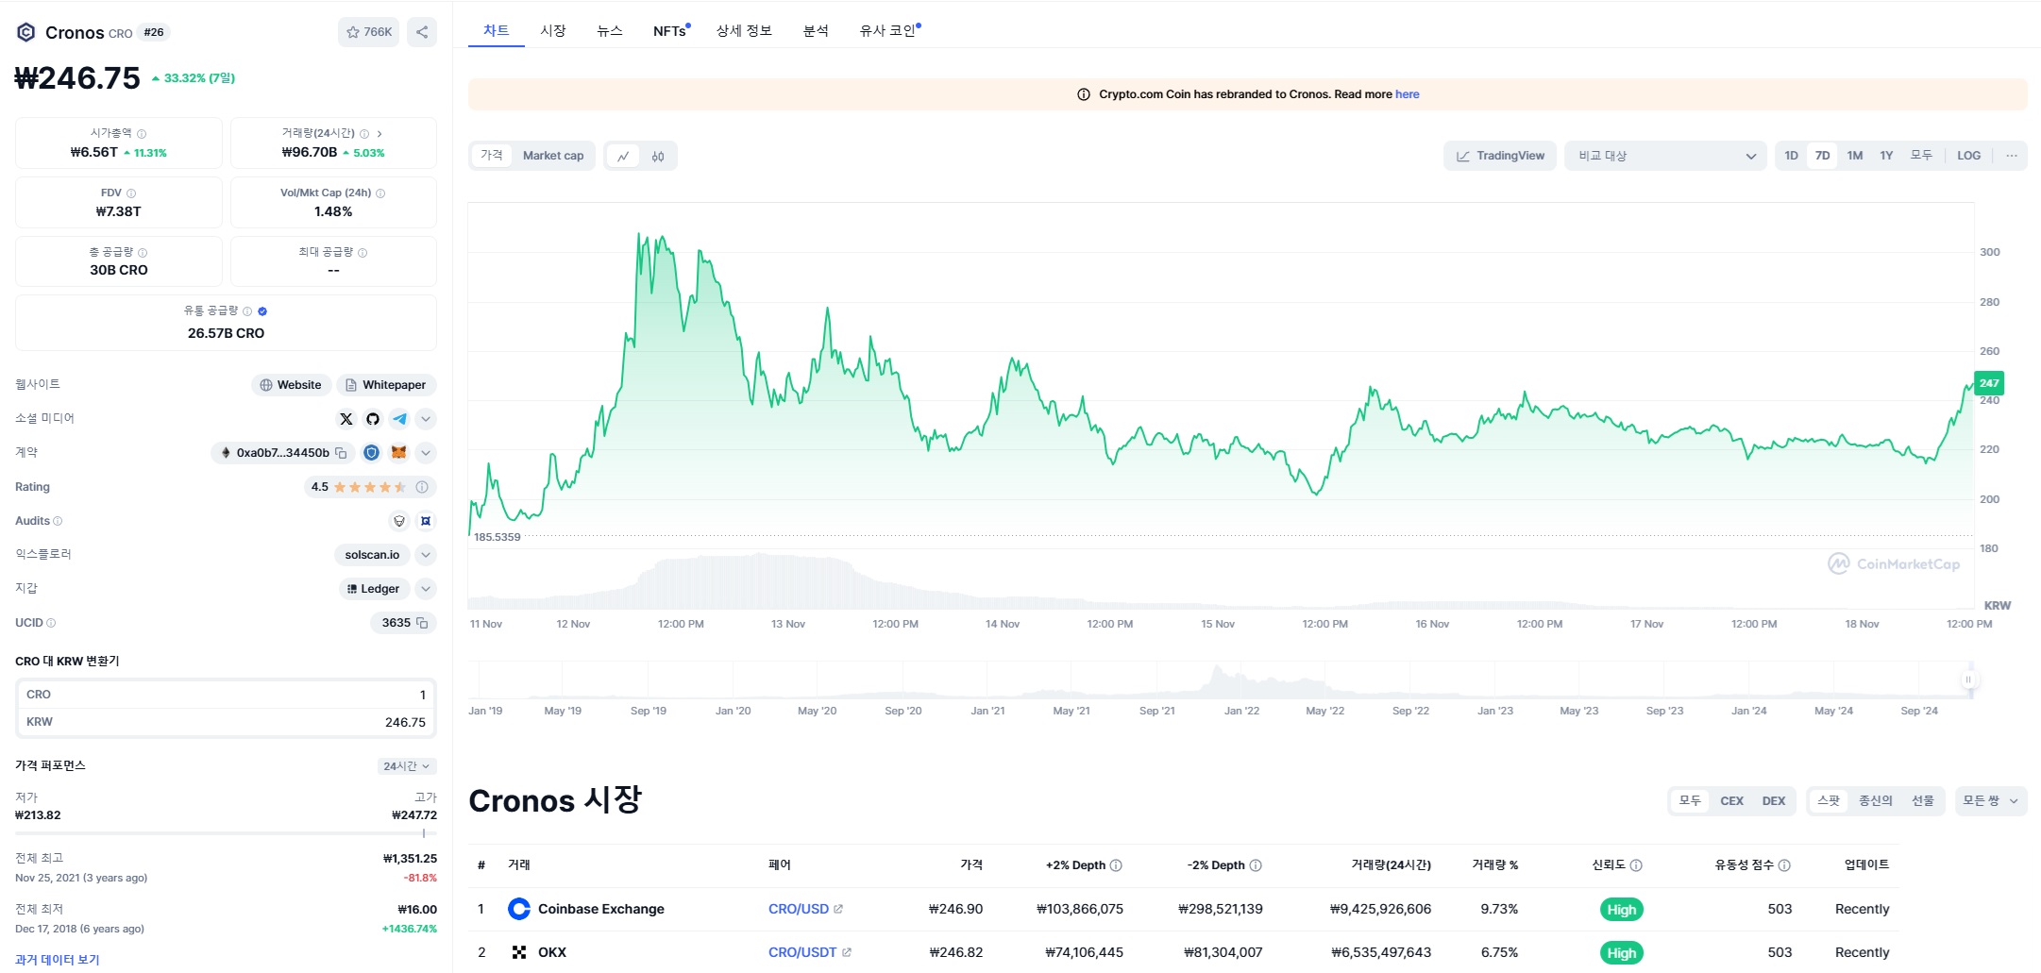Image resolution: width=2041 pixels, height=973 pixels.
Task: Click the -2% Depth info icon
Action: [x=1256, y=865]
